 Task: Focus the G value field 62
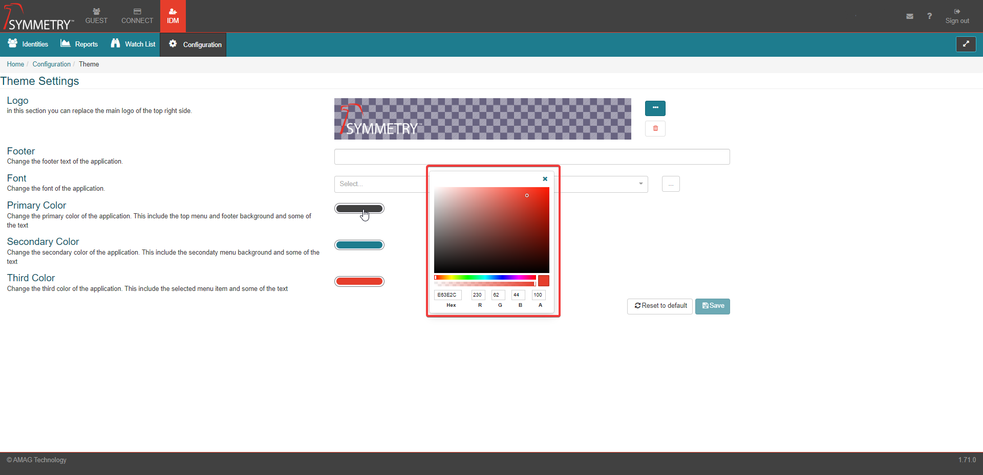[498, 295]
